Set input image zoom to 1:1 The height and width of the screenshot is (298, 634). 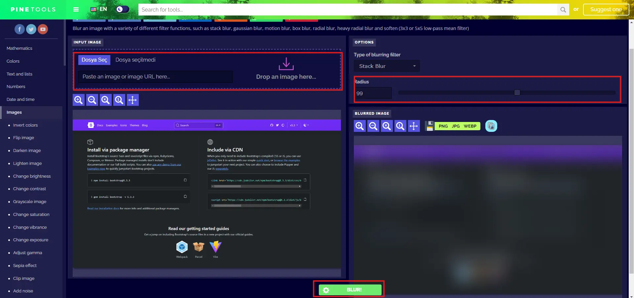coord(119,100)
